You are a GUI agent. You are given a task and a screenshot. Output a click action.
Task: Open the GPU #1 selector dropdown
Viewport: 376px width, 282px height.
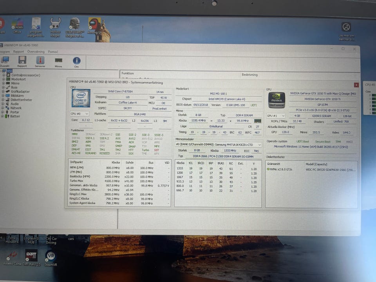pyautogui.click(x=277, y=116)
